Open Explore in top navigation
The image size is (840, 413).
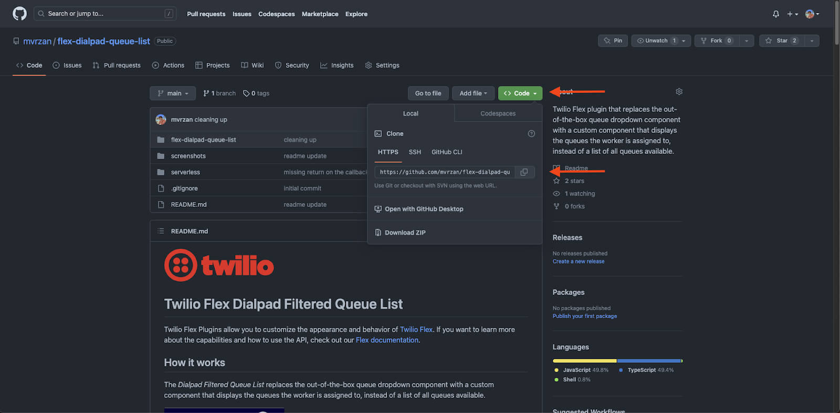pos(356,14)
